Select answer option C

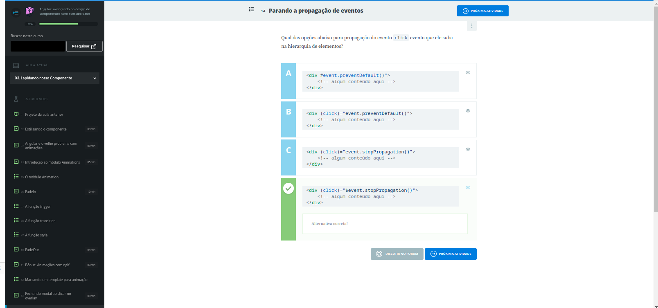click(x=288, y=157)
